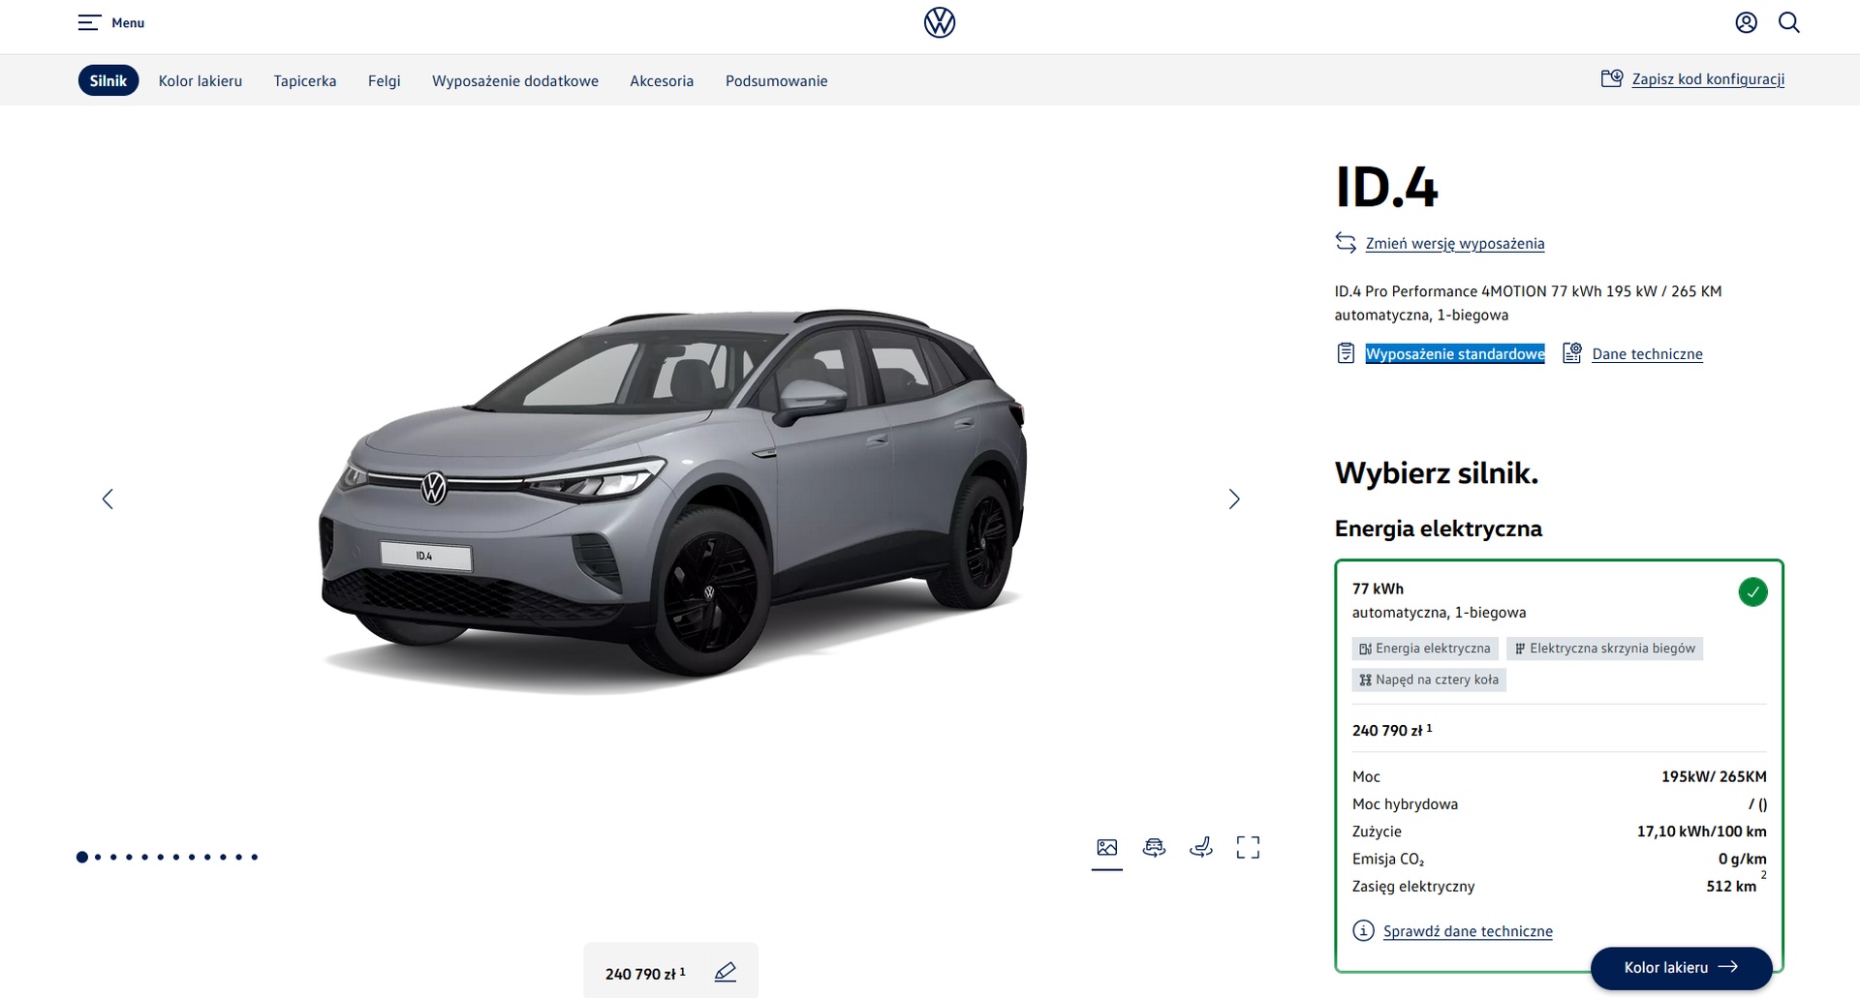This screenshot has width=1860, height=998.
Task: Open the user account icon
Action: pyautogui.click(x=1746, y=22)
